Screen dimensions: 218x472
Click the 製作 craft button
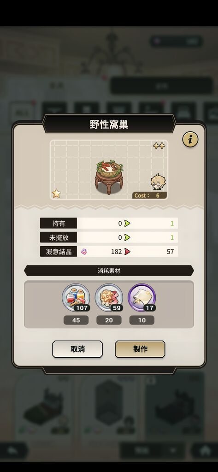click(140, 349)
